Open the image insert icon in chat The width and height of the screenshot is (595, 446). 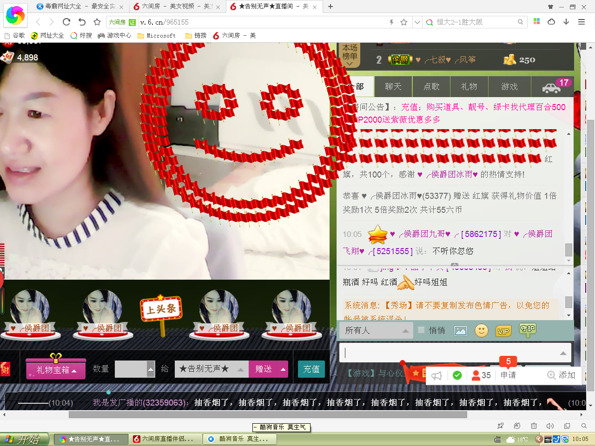pyautogui.click(x=460, y=331)
